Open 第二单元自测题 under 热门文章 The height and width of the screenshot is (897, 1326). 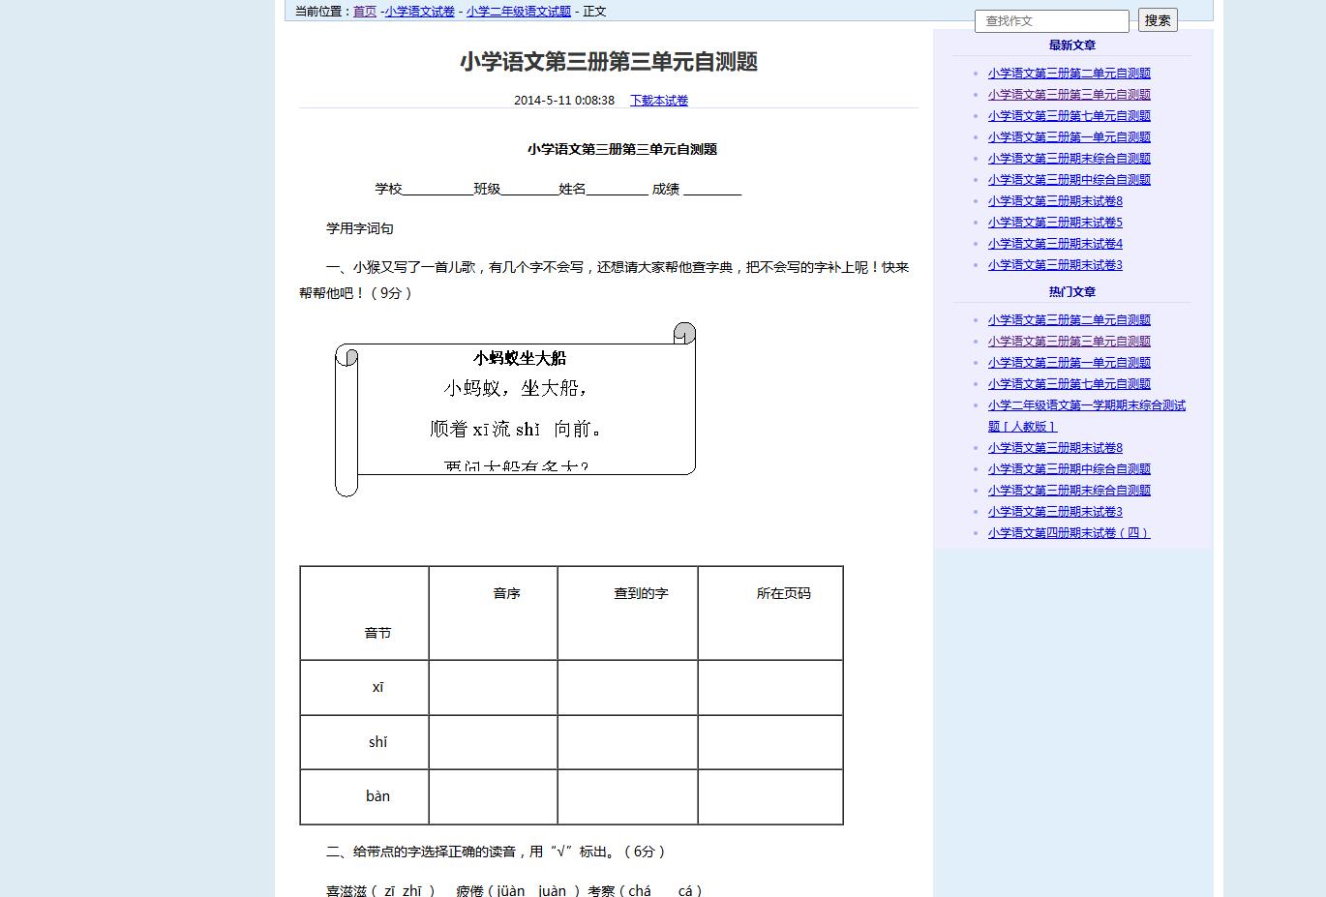pos(1070,320)
